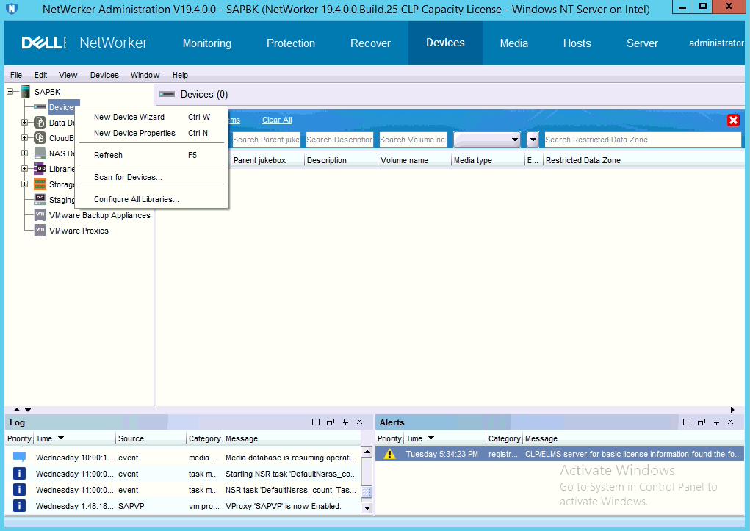Choose New Device Wizard from context menu

[129, 117]
